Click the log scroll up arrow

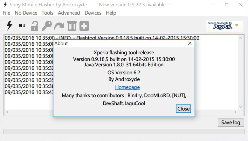241,38
